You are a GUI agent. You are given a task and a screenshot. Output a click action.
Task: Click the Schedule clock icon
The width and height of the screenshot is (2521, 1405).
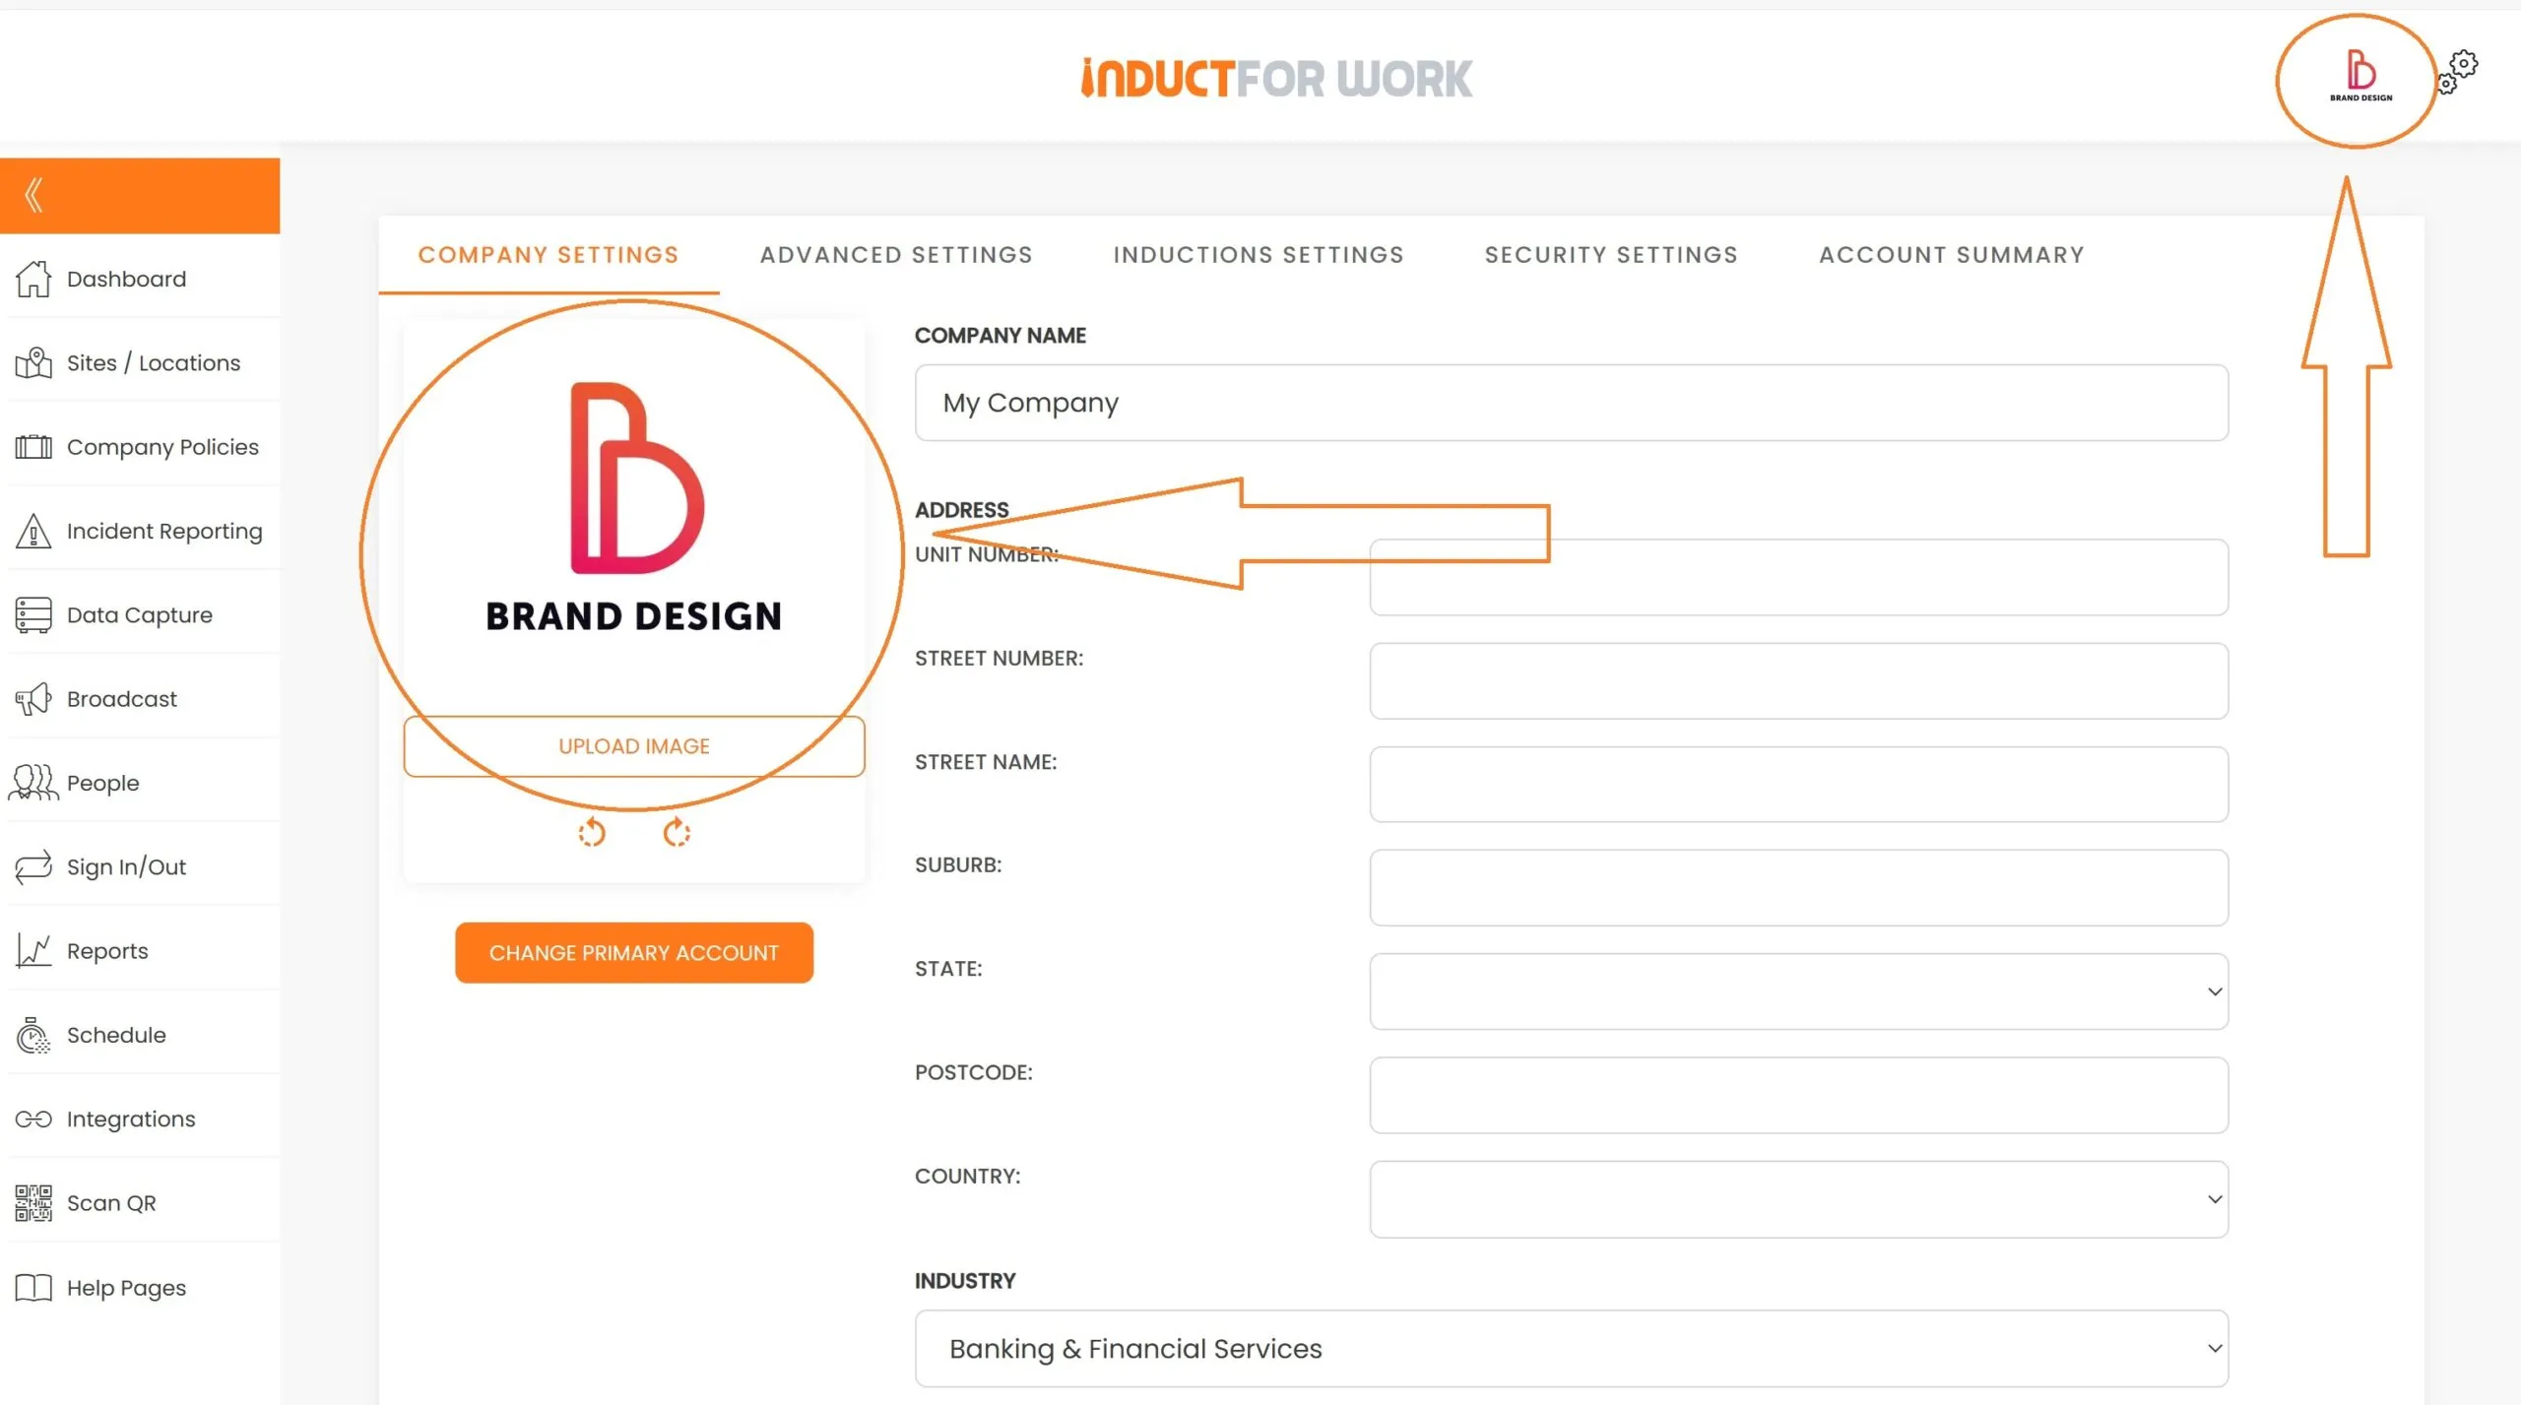pyautogui.click(x=33, y=1036)
